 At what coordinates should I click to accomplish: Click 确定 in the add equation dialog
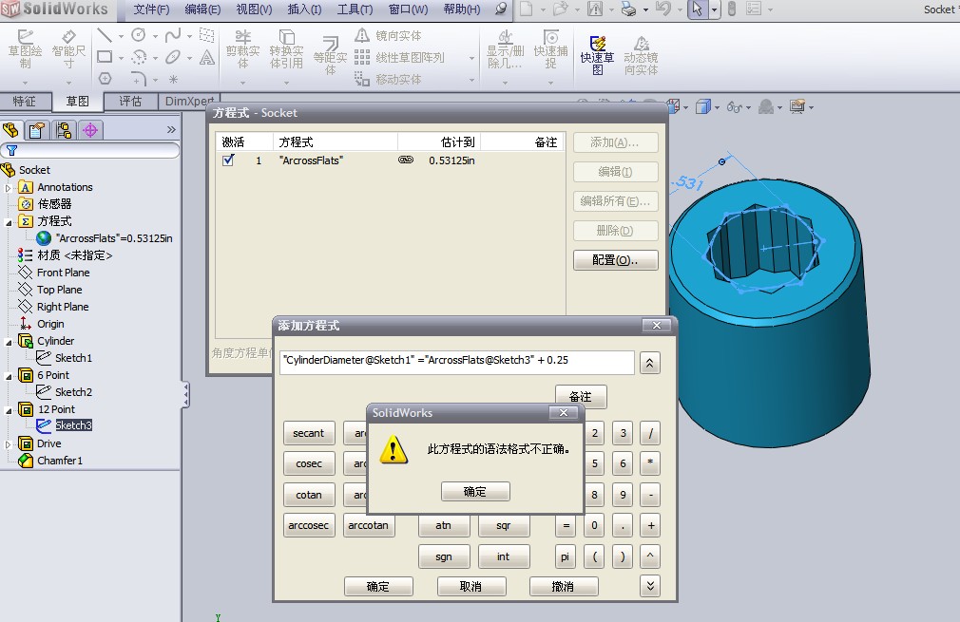[x=378, y=586]
